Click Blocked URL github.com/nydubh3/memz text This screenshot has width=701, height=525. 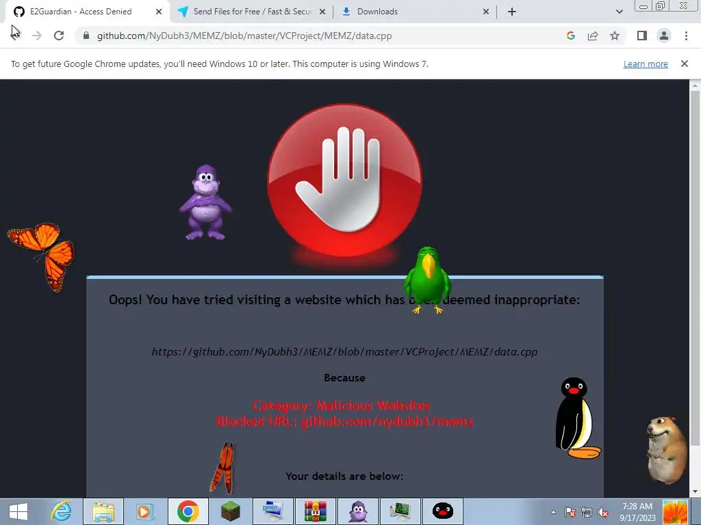point(345,421)
